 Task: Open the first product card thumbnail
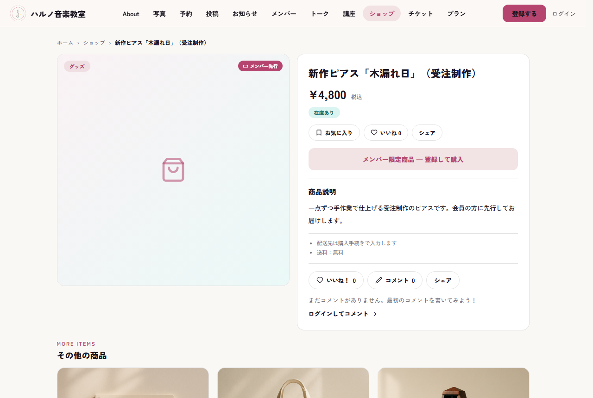click(133, 383)
